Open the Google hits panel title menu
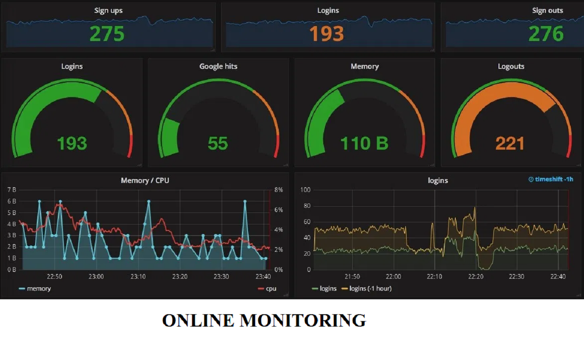584x342 pixels. (218, 66)
